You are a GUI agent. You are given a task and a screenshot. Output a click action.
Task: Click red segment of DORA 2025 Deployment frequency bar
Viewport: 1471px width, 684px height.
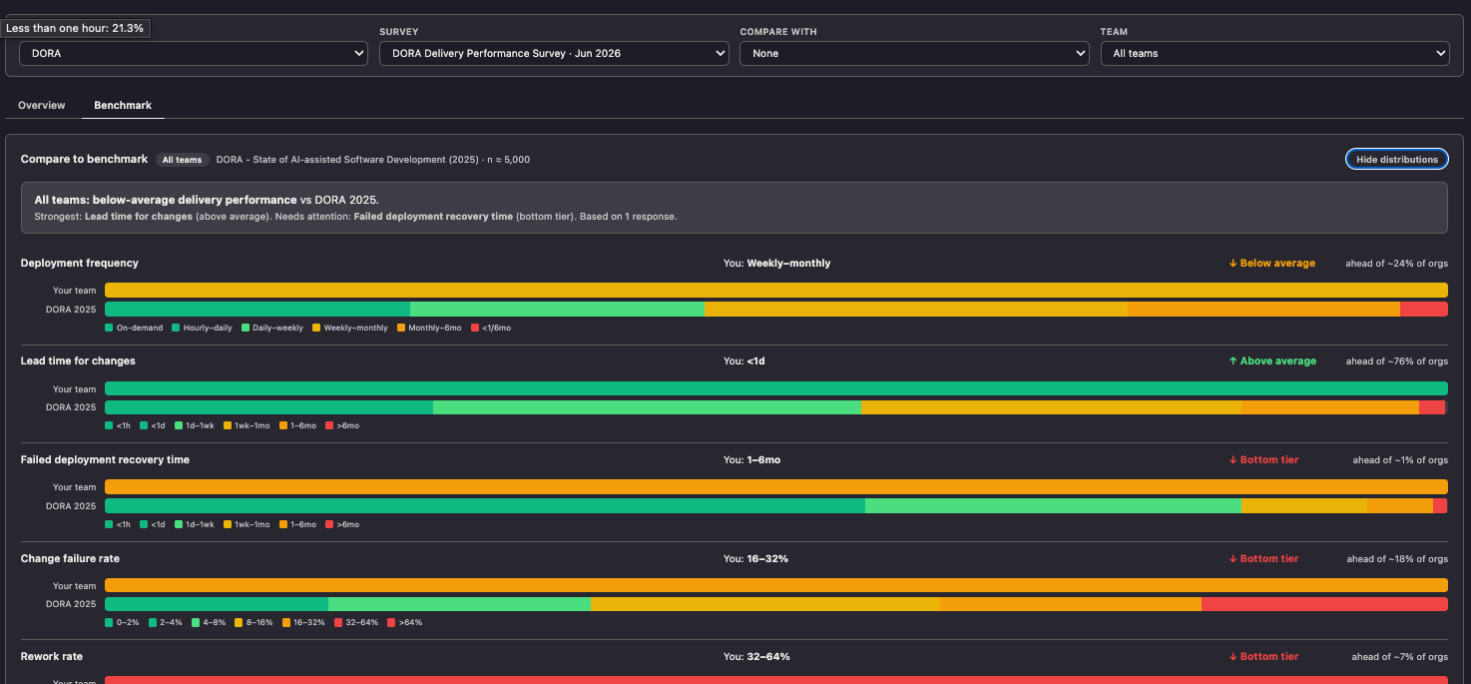click(1424, 309)
